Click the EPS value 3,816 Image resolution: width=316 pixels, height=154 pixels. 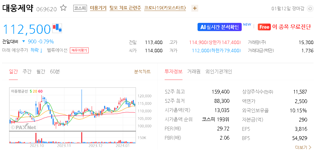[301, 129]
